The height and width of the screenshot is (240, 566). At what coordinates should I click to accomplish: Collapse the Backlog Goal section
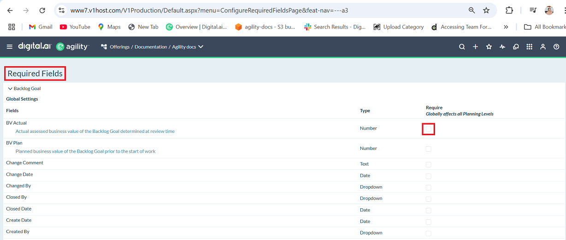click(10, 88)
